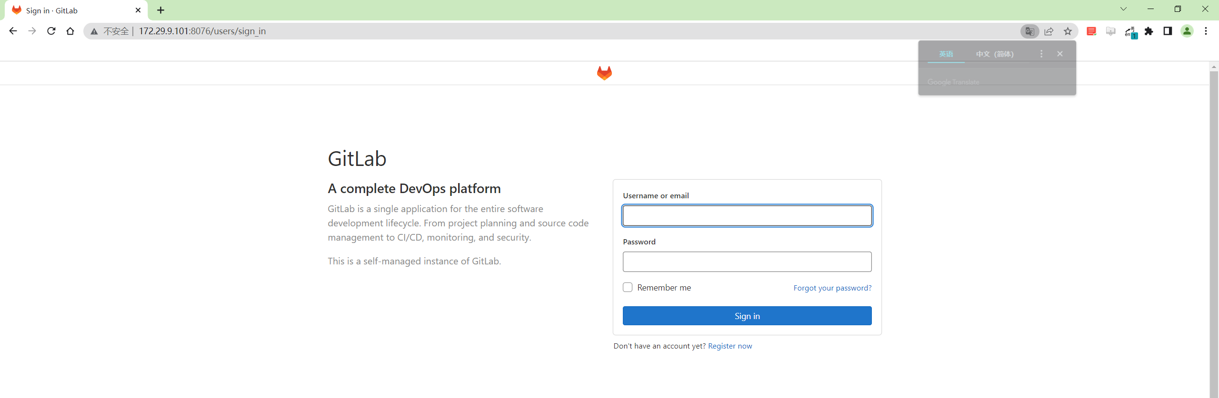Open the Extensions puzzle piece menu
Image resolution: width=1219 pixels, height=398 pixels.
point(1149,31)
